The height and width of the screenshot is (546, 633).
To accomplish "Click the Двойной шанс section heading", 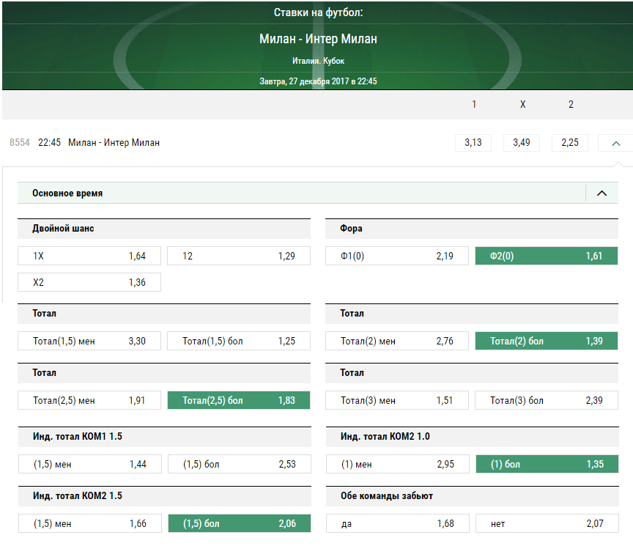I will click(63, 229).
